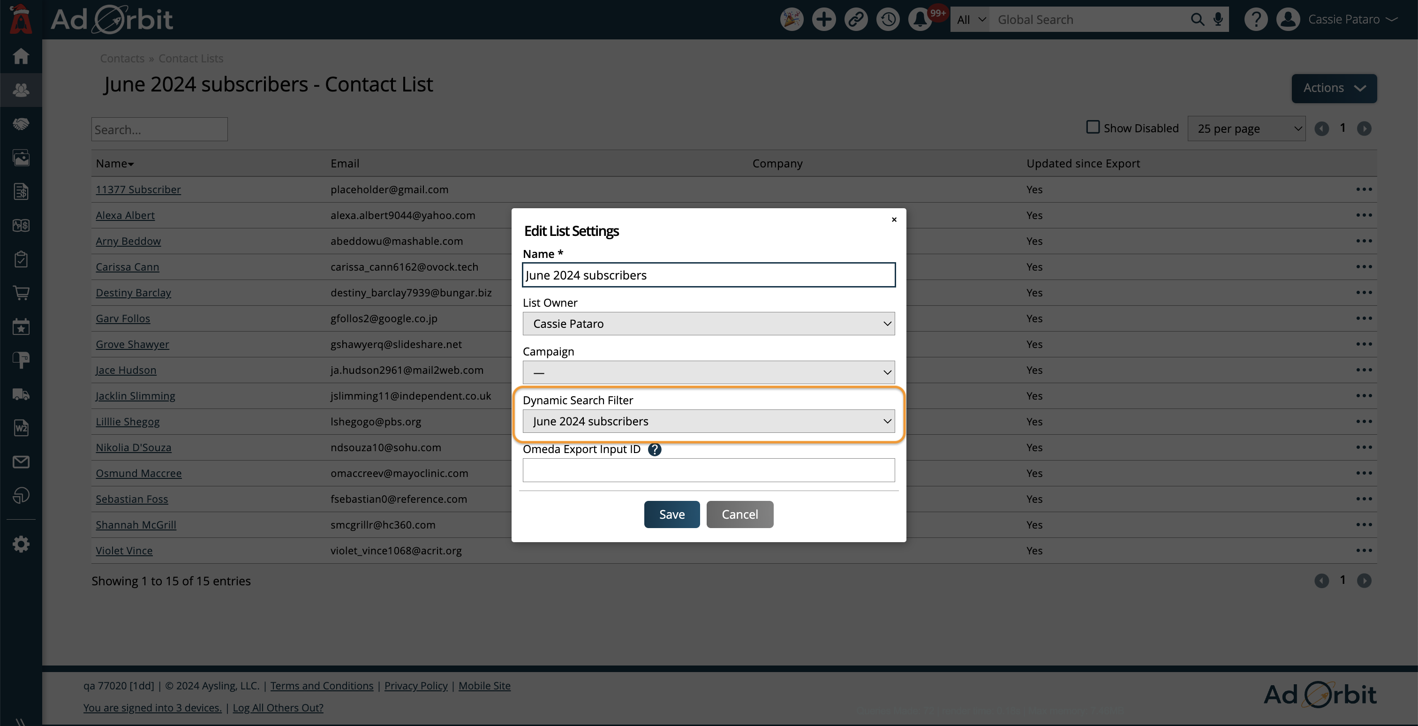
Task: Save the list settings
Action: pos(671,514)
